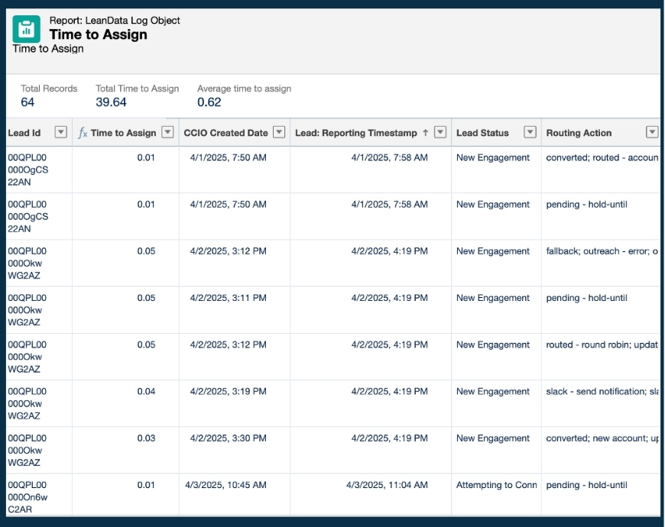Click the 4:19 PM timestamp in the 'round robin' row
The height and width of the screenshot is (527, 665).
click(x=389, y=344)
